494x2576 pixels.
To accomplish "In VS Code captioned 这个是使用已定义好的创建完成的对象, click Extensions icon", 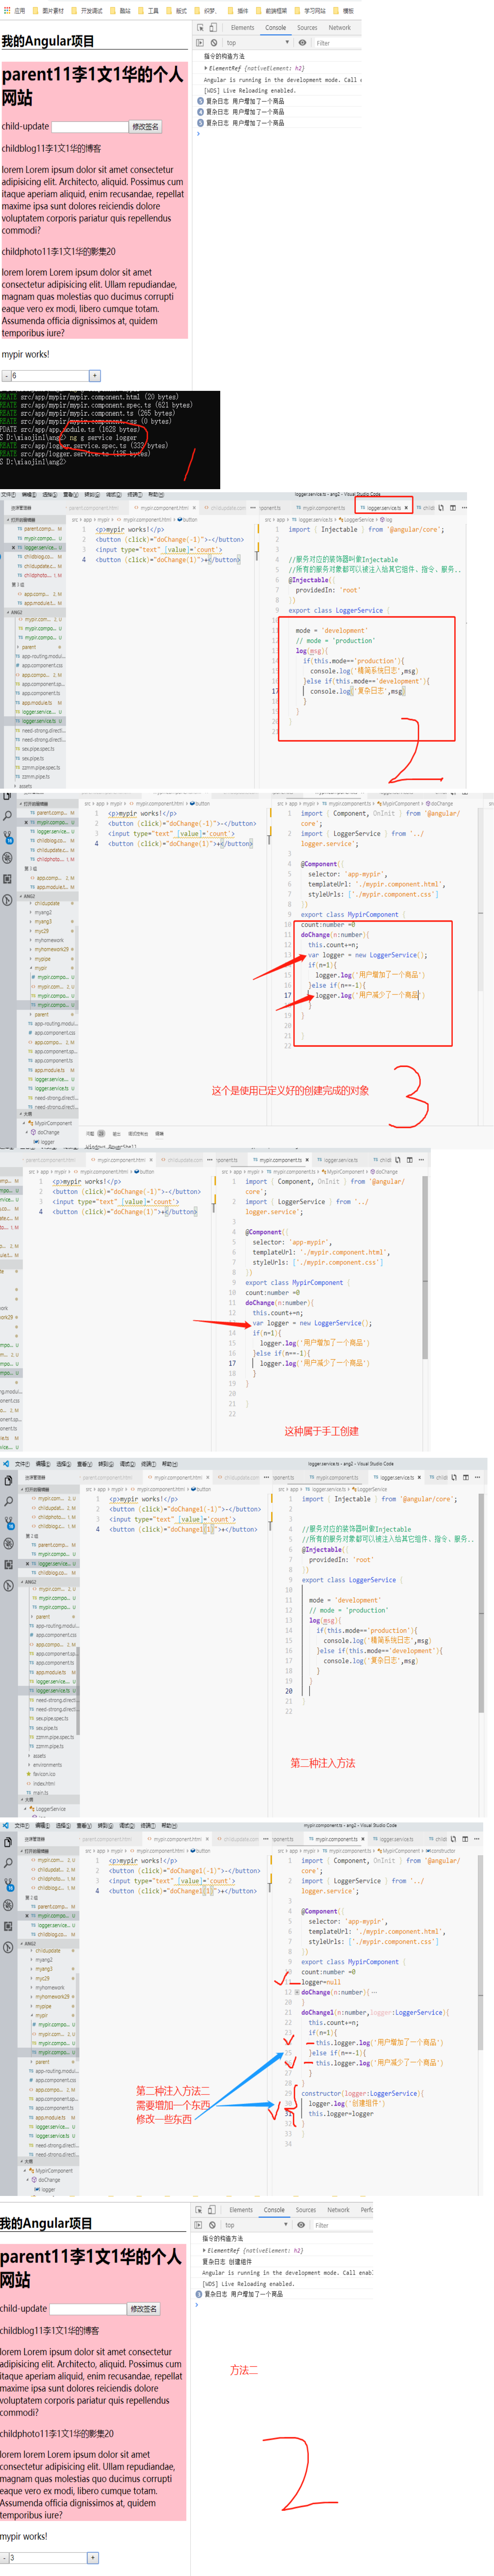I will [x=7, y=879].
